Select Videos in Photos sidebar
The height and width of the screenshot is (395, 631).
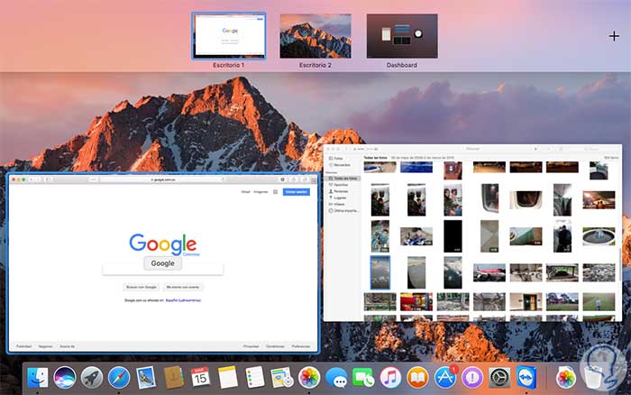click(x=339, y=204)
